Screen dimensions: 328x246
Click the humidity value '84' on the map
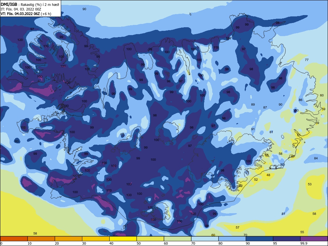tap(316, 158)
